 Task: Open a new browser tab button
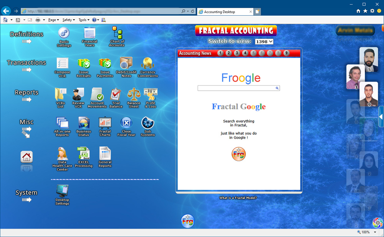257,12
